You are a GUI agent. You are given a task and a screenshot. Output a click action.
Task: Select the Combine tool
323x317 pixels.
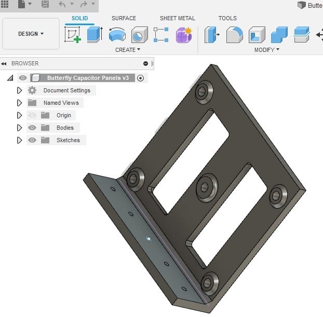point(279,35)
